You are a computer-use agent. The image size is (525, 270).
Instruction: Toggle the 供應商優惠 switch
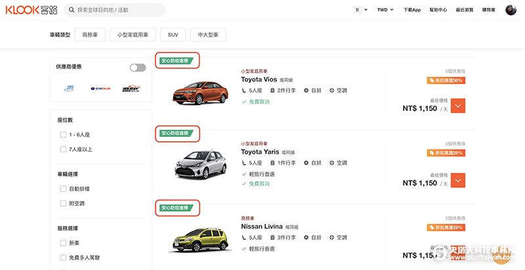138,68
